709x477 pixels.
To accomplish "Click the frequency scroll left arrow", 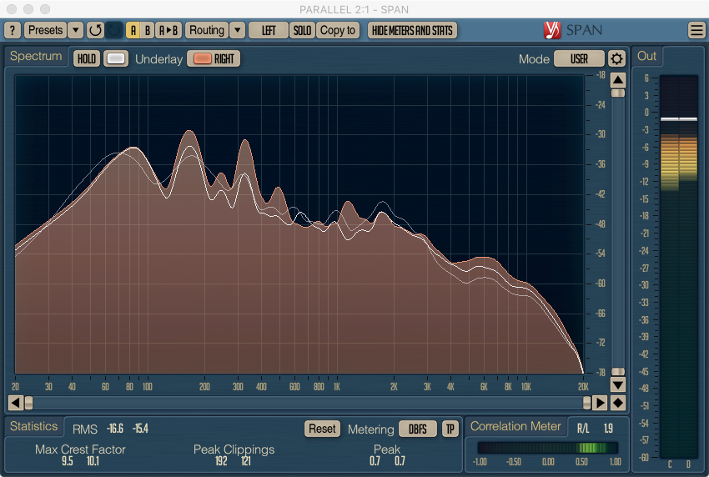I will pyautogui.click(x=16, y=403).
